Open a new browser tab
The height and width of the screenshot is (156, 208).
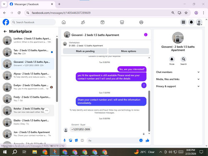(59, 4)
